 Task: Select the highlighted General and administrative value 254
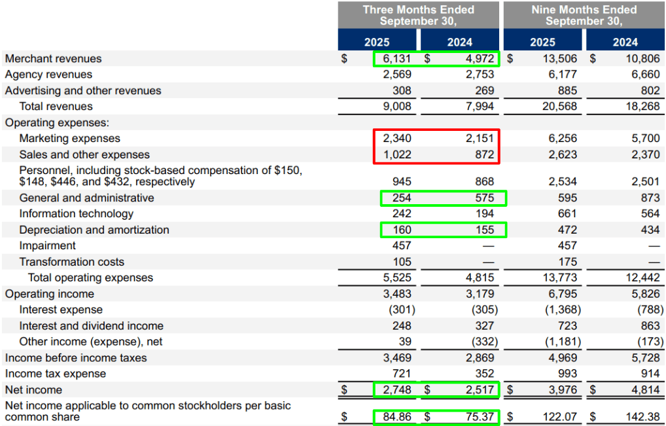coord(402,198)
